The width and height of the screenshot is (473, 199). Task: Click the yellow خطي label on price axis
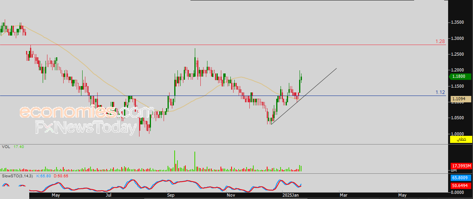point(461,139)
